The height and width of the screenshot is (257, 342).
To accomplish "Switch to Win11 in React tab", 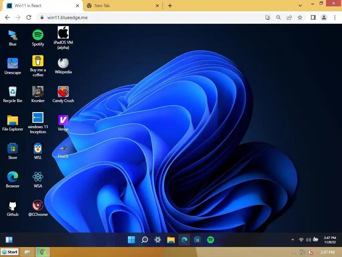I will tap(43, 6).
